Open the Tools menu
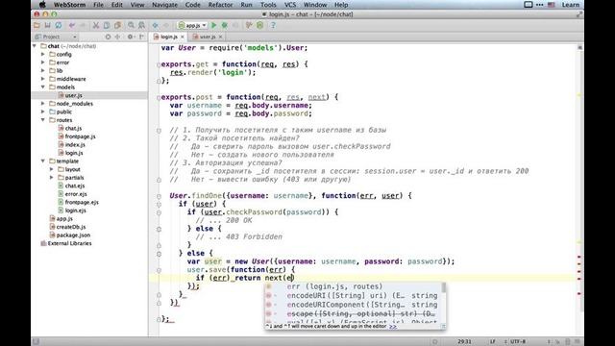Viewport: 615px width, 346px height. [x=268, y=5]
